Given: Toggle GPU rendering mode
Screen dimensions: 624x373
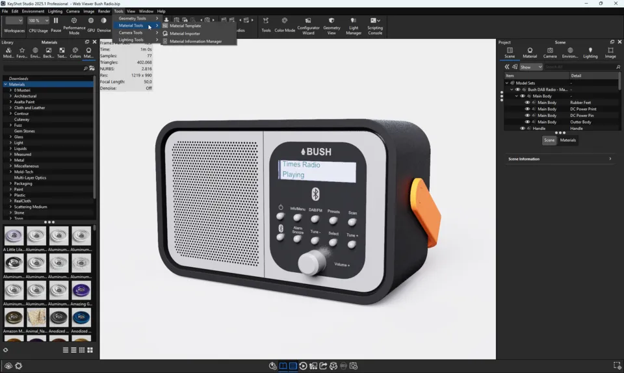Looking at the screenshot, I should (91, 25).
